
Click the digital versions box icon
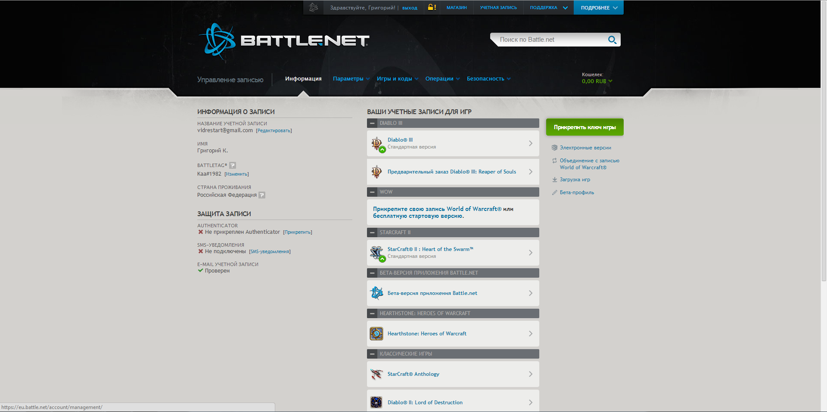(554, 148)
